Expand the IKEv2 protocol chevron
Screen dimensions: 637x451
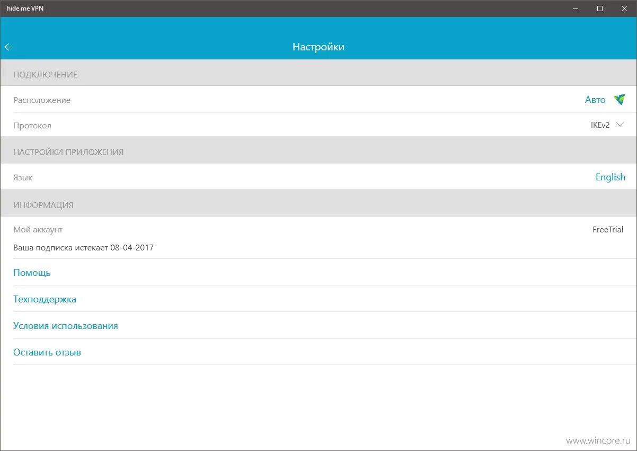point(621,125)
